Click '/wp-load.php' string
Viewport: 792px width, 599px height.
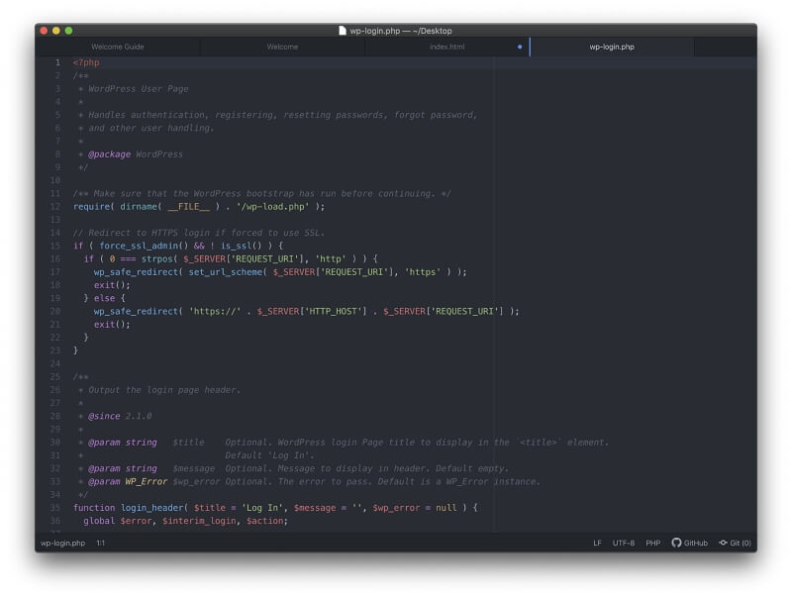point(273,207)
